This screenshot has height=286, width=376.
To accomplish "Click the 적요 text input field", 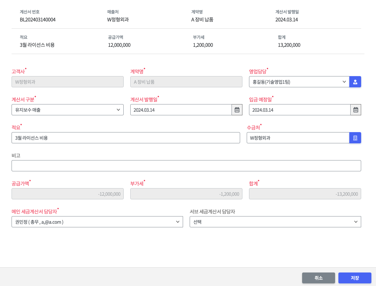I will 126,138.
